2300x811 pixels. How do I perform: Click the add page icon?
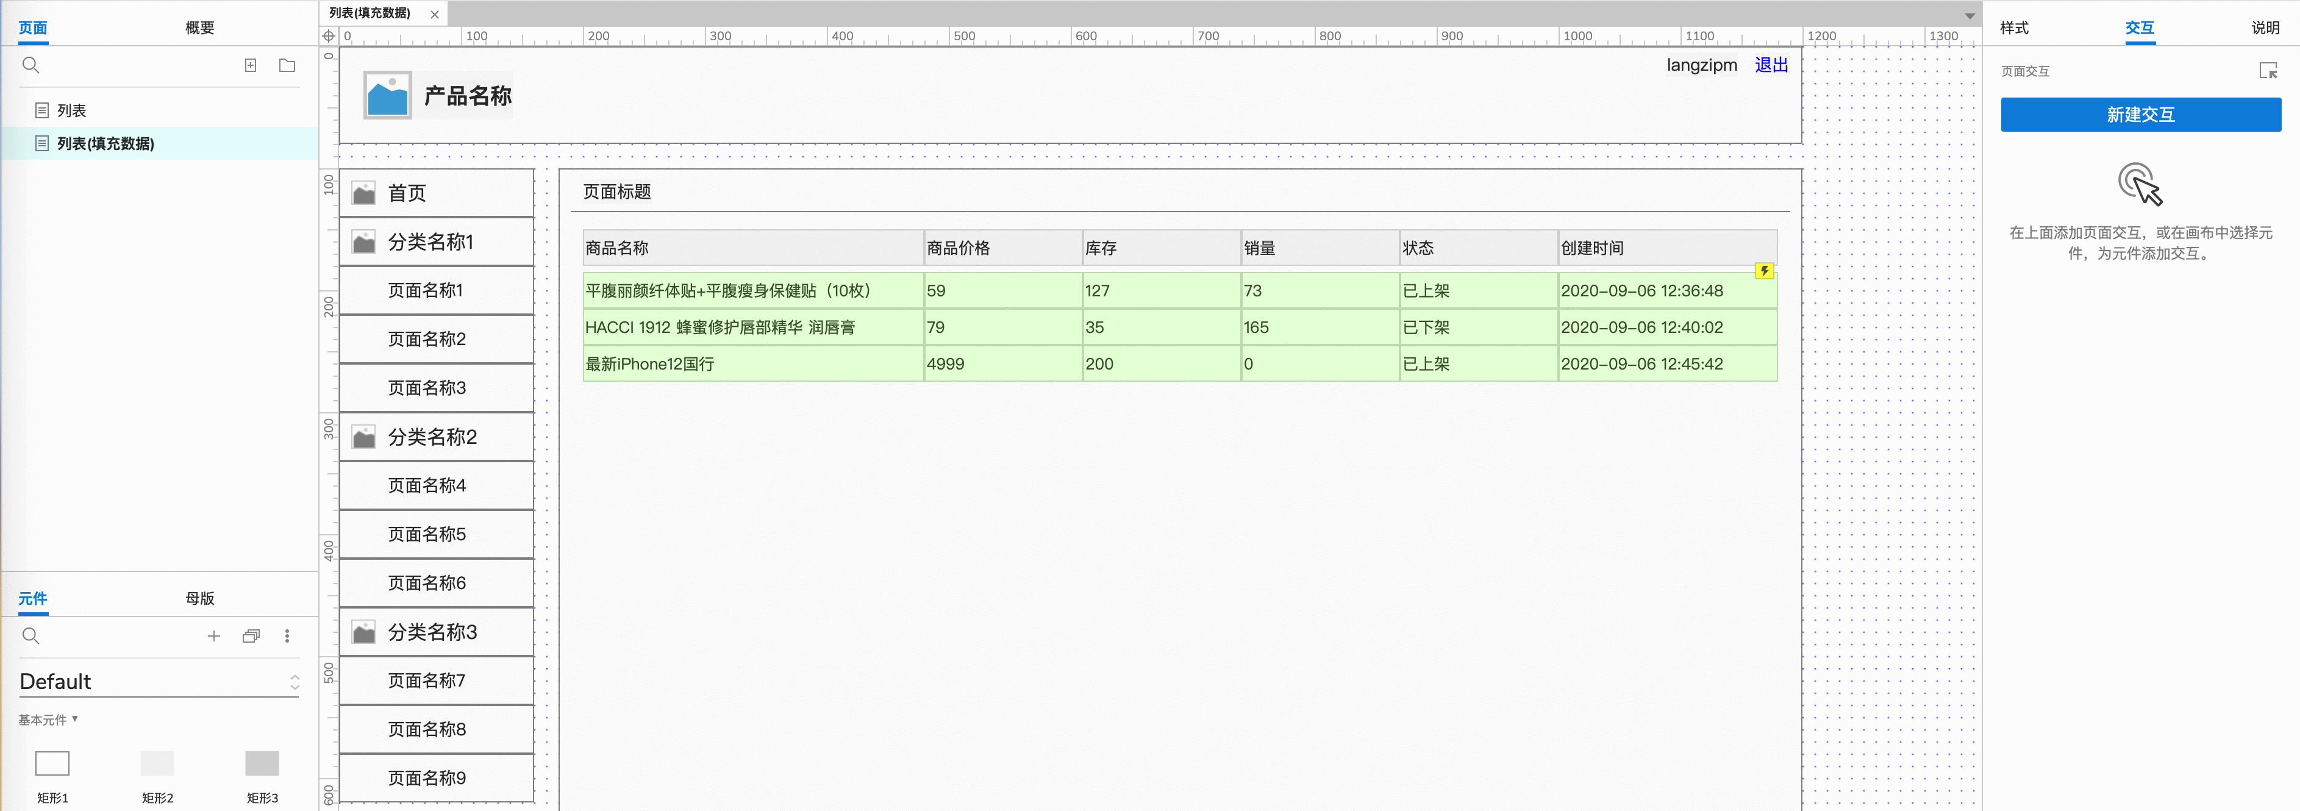coord(251,65)
